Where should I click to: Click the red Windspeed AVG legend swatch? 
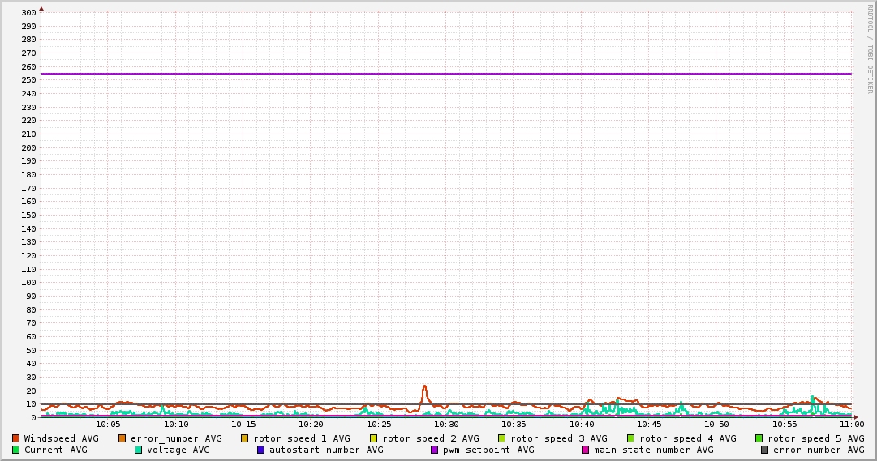click(x=15, y=438)
